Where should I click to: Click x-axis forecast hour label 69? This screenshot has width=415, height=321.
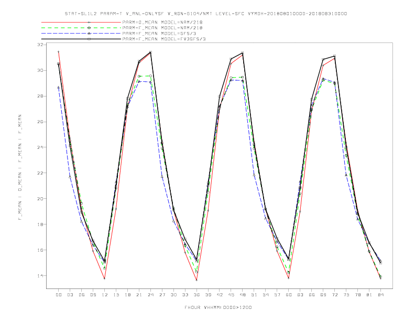point(323,295)
